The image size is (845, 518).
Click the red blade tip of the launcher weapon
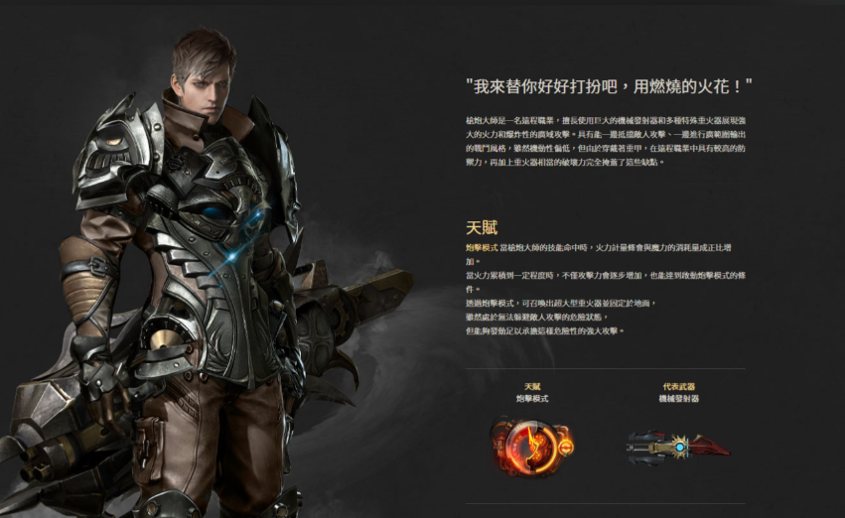coord(714,447)
